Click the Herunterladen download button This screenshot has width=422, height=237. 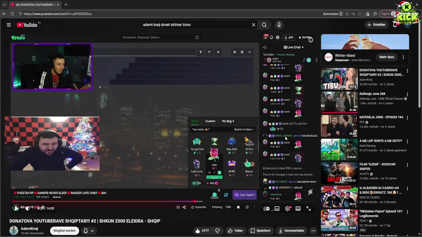click(x=291, y=231)
